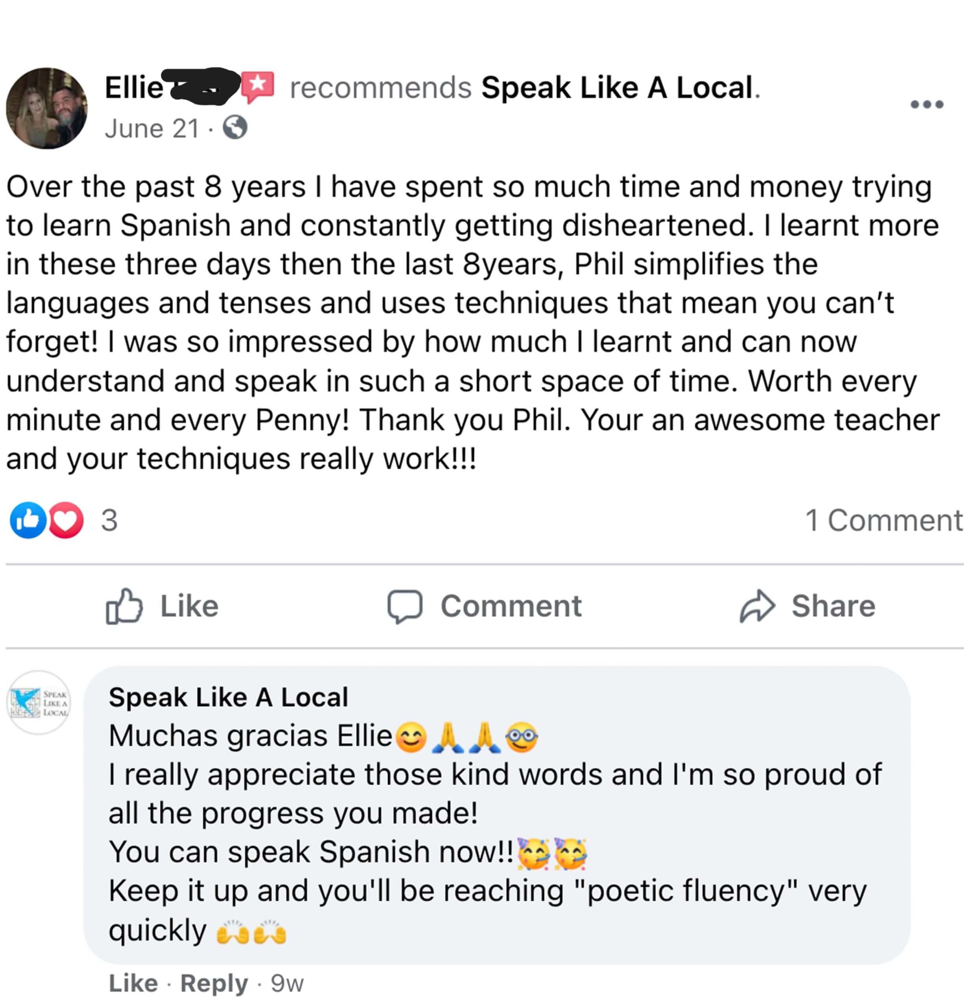Screen dimensions: 964x1008
Task: Click the blue thumbs-up reaction icon
Action: pyautogui.click(x=28, y=520)
